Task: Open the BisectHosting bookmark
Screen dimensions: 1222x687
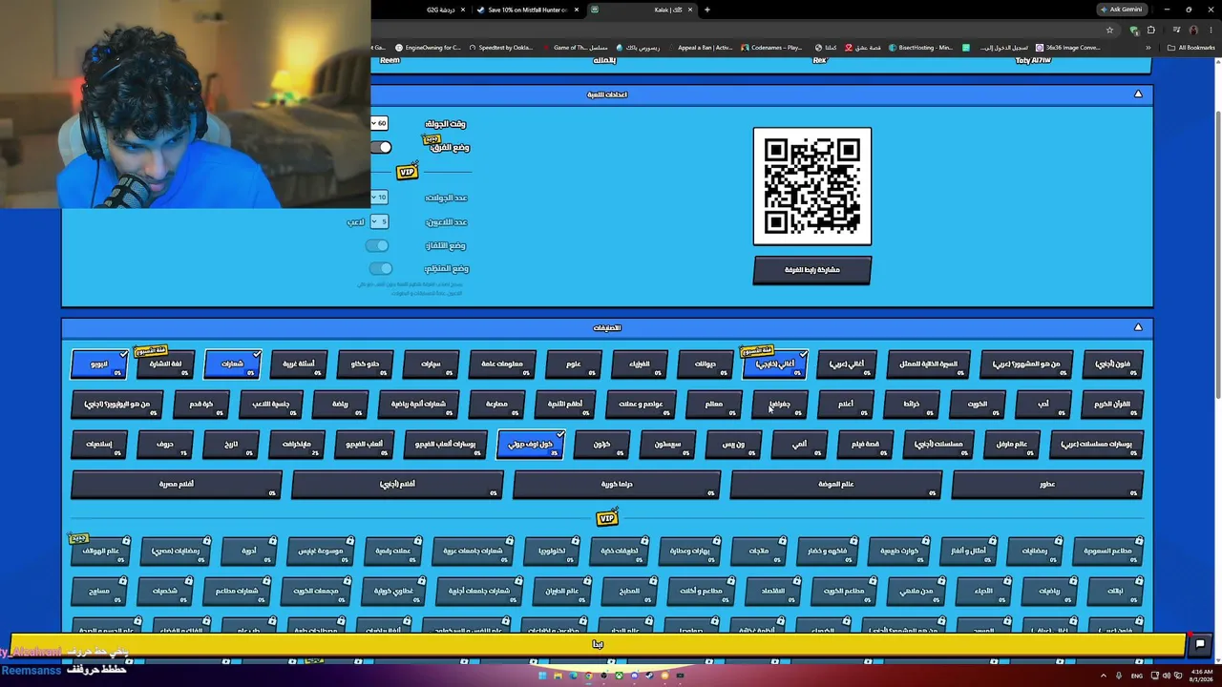Action: 921,48
